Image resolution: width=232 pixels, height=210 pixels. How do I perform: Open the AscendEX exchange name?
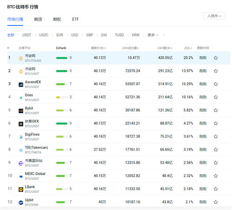pos(33,82)
